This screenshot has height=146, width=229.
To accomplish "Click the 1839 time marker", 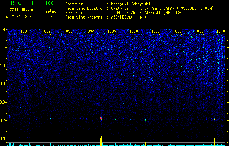I will tap(199, 31).
